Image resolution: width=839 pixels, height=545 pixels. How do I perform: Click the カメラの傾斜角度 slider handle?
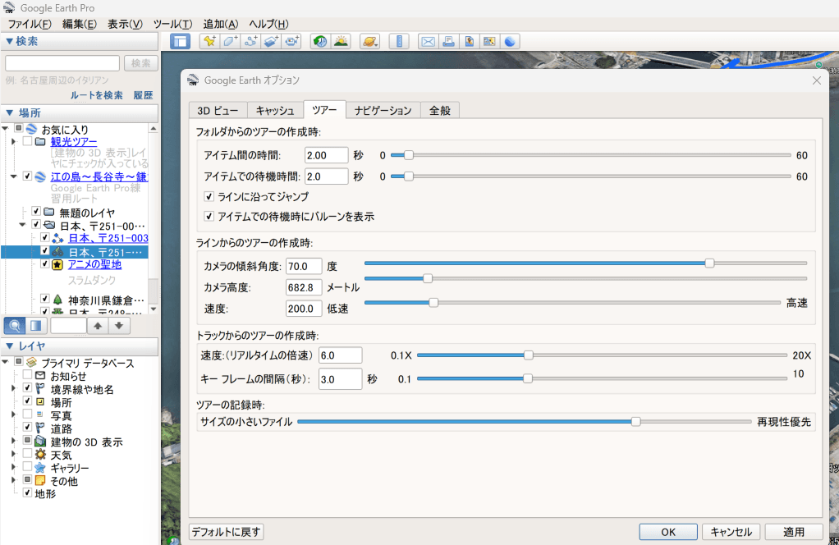click(x=709, y=263)
